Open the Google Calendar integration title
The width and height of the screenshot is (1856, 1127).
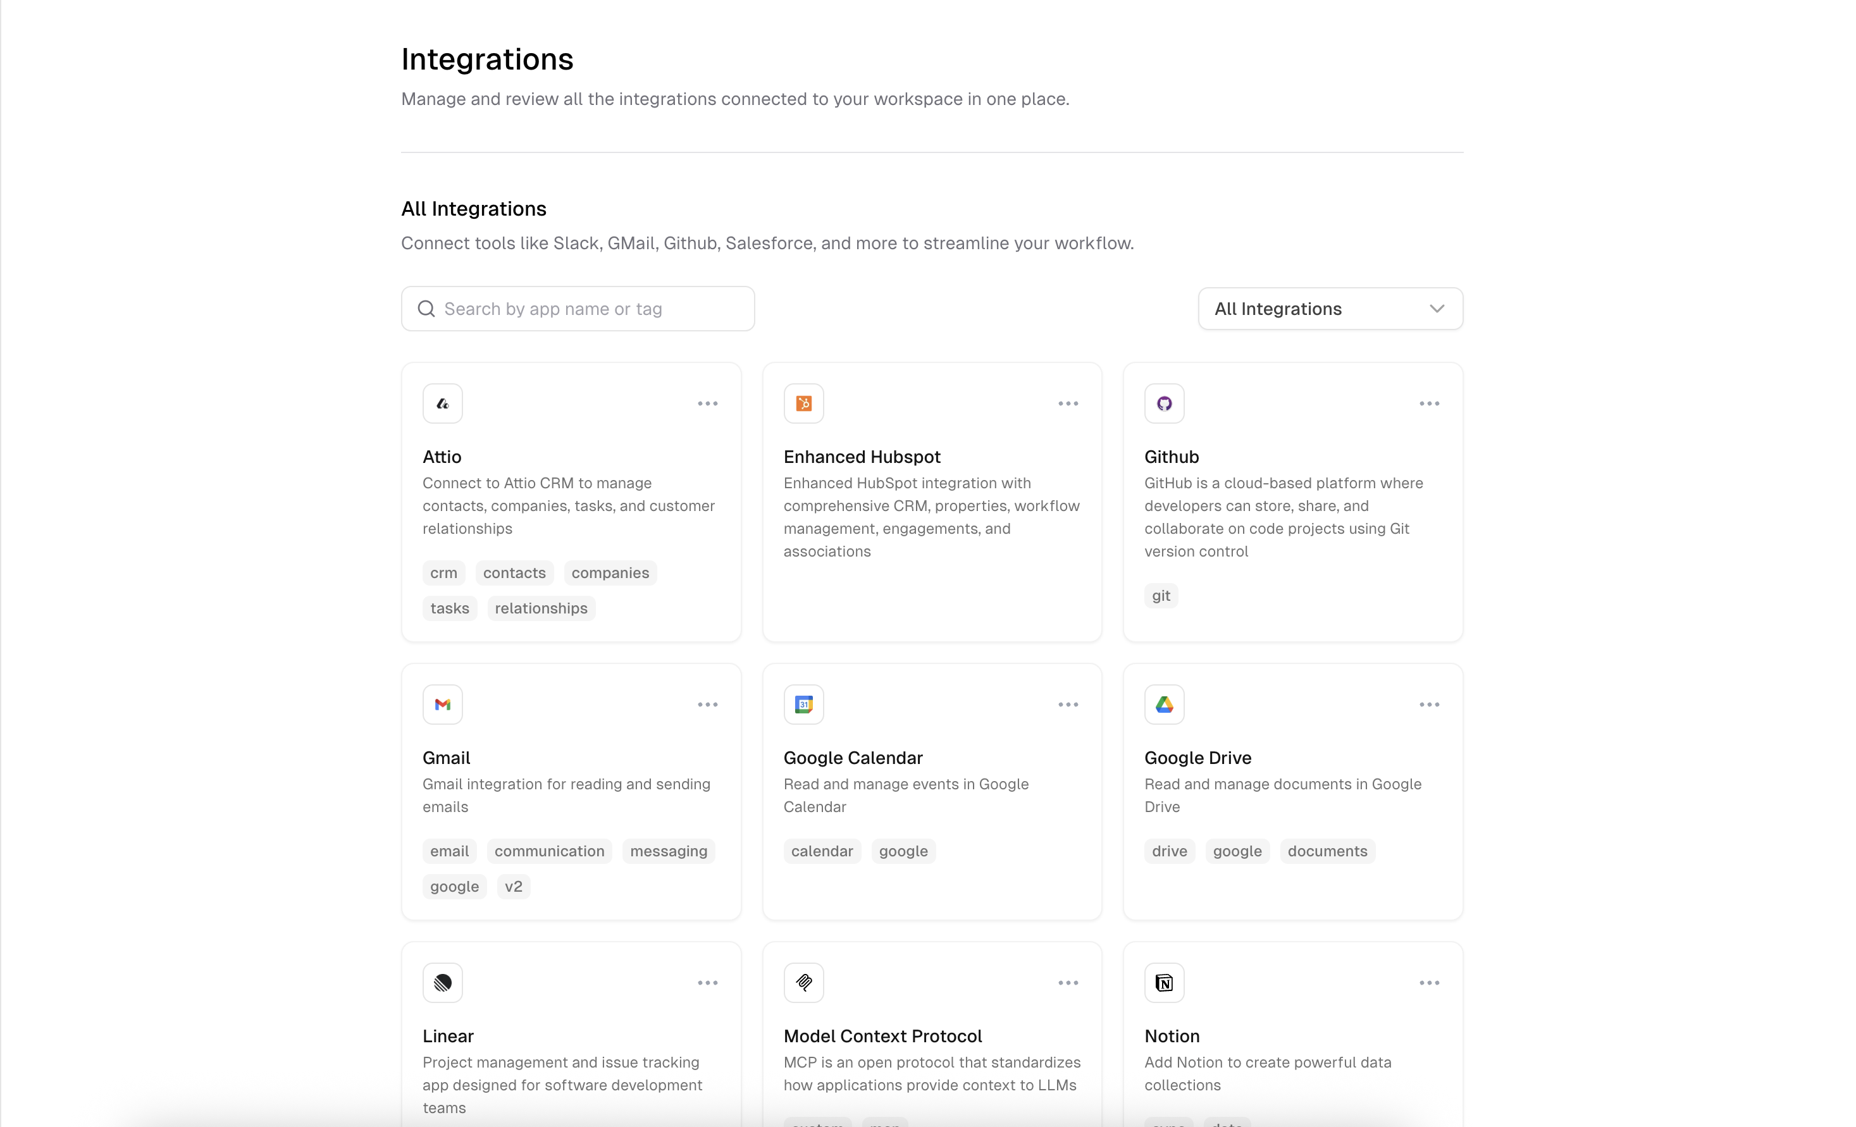click(852, 758)
